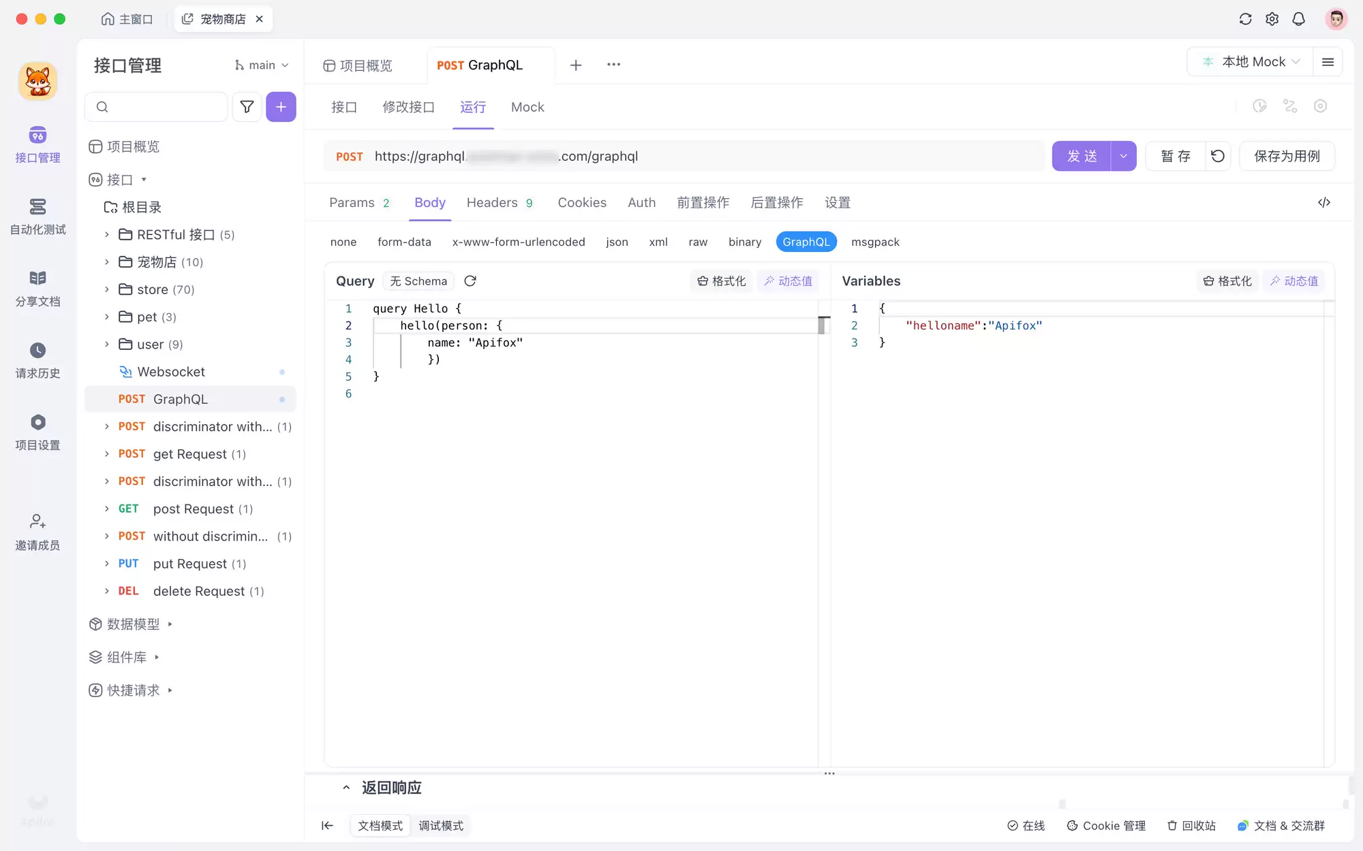Open Cookie 管理
The height and width of the screenshot is (851, 1363).
point(1106,826)
